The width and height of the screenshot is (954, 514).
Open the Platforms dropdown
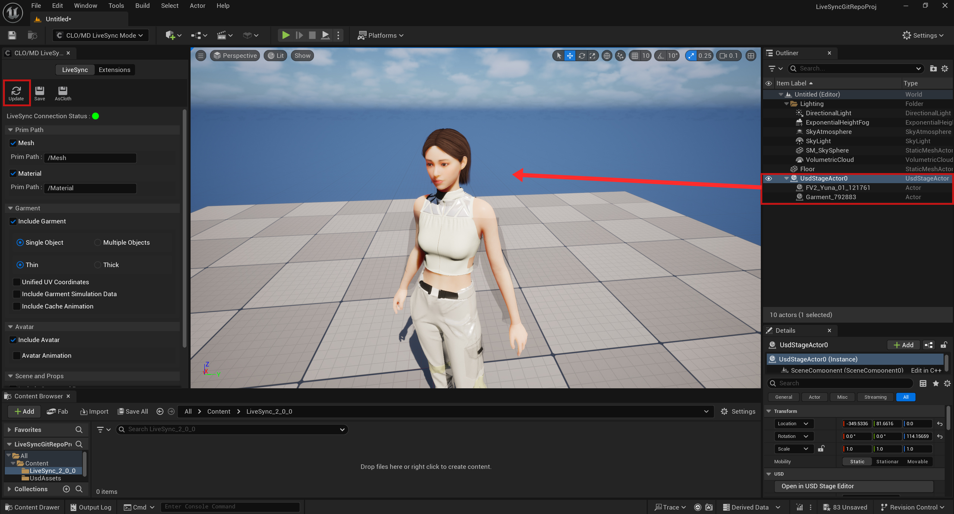click(x=380, y=35)
